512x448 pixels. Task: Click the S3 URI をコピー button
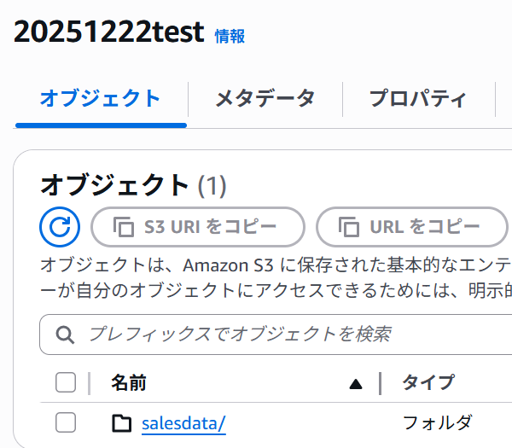click(x=198, y=227)
